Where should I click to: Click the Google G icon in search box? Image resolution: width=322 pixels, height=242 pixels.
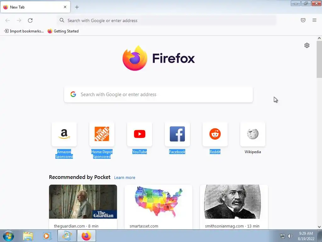tap(73, 94)
